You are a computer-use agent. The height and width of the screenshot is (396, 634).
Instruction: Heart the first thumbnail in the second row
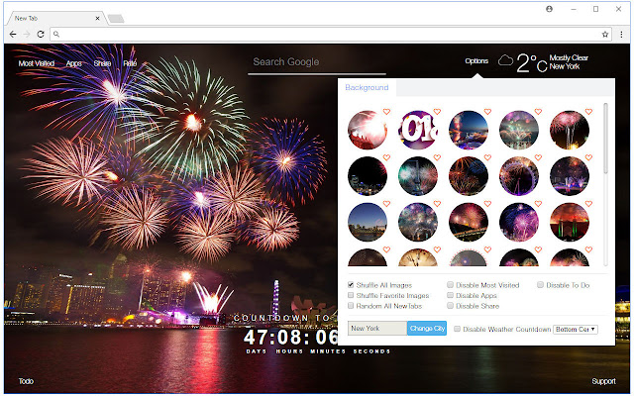click(x=386, y=157)
